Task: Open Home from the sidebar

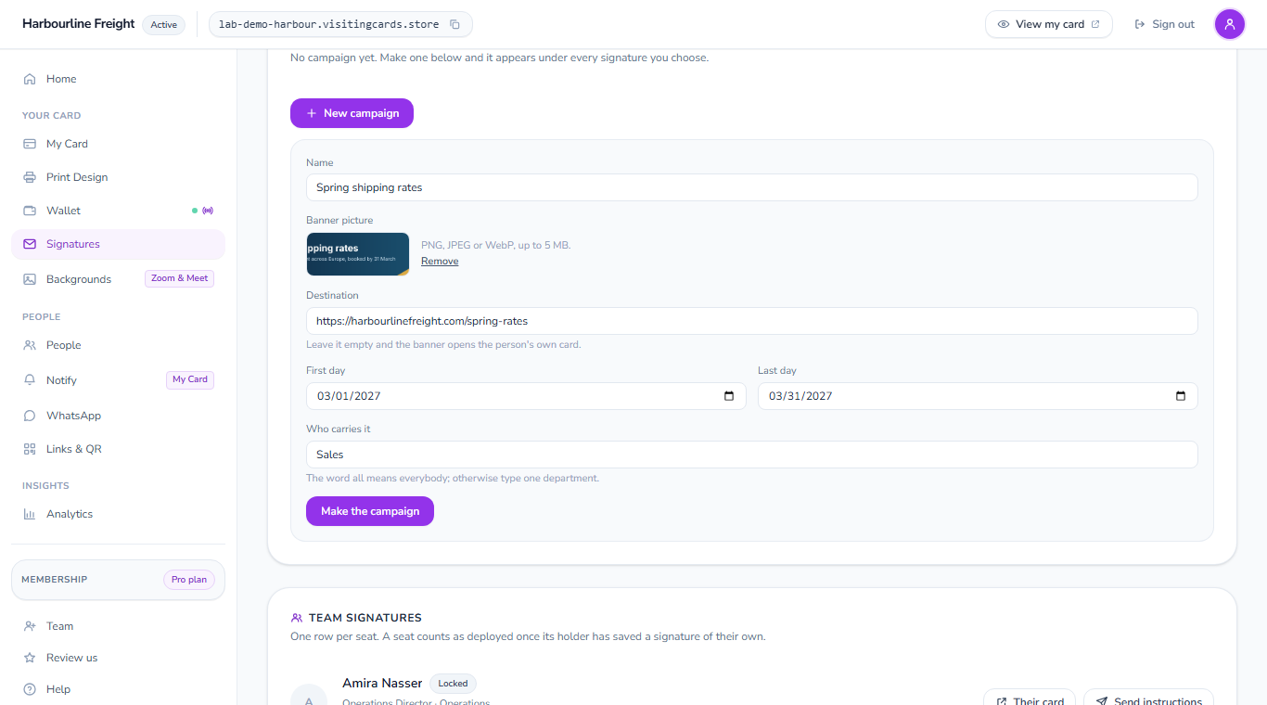Action: pyautogui.click(x=118, y=79)
